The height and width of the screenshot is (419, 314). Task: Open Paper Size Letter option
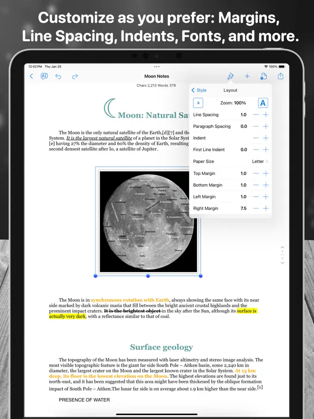tap(230, 162)
